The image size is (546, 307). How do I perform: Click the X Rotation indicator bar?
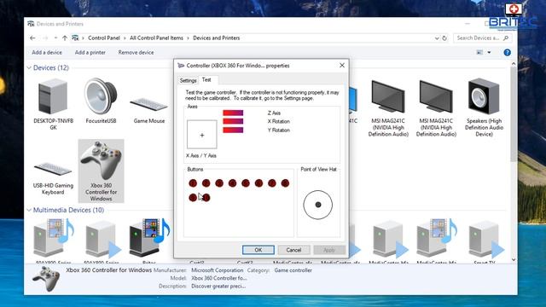click(x=233, y=121)
